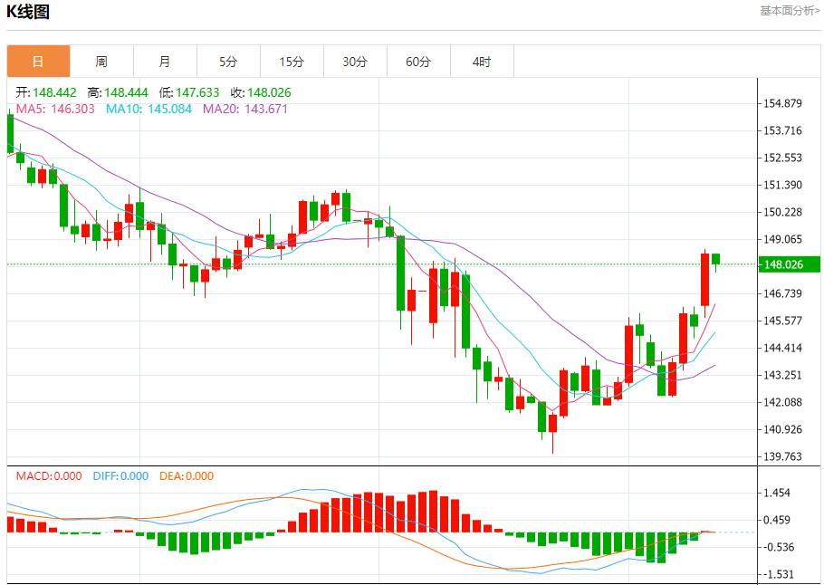Screen dimensions: 824x585
Task: Select the 日 daily chart tab
Action: tap(38, 62)
